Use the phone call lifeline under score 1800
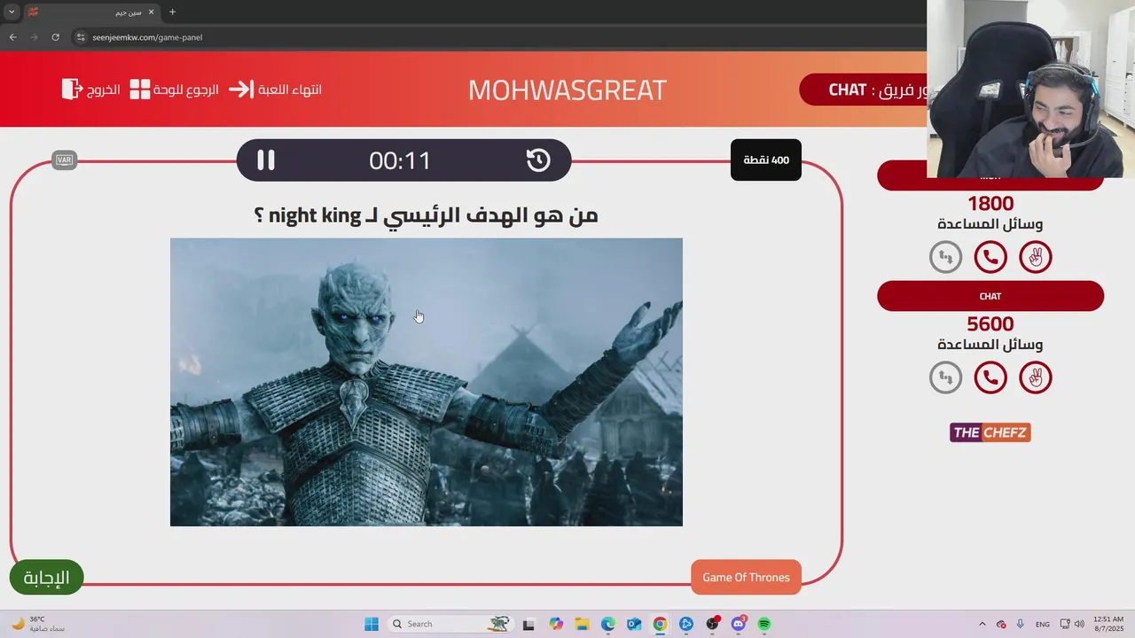The height and width of the screenshot is (638, 1135). [990, 257]
